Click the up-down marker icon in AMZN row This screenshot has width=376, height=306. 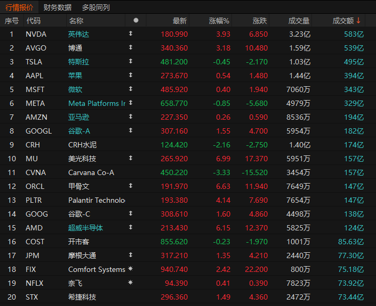[x=131, y=117]
